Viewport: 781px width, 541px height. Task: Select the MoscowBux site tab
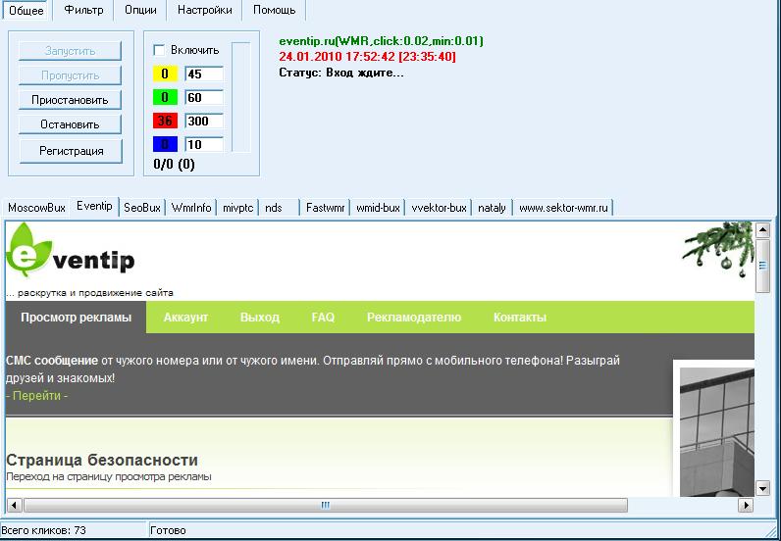[37, 208]
